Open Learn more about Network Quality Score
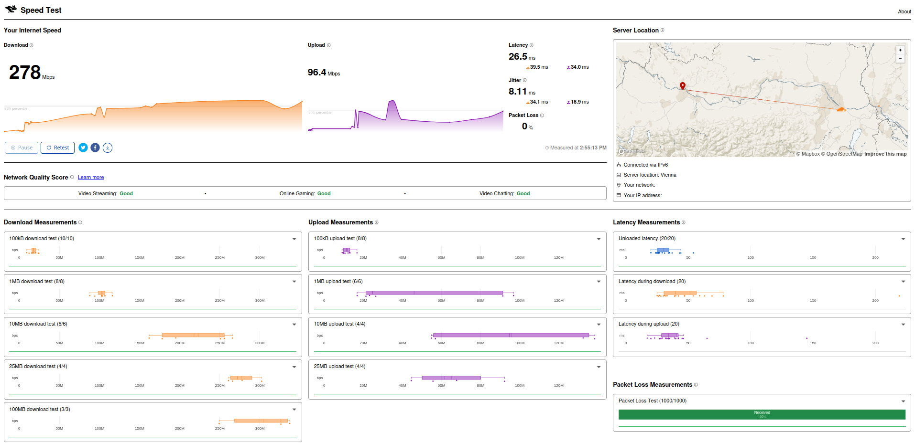This screenshot has width=915, height=444. pyautogui.click(x=91, y=177)
